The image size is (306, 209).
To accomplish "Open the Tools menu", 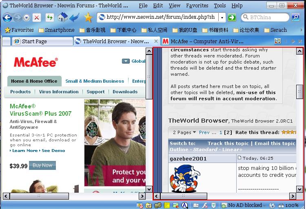I will point(220,6).
